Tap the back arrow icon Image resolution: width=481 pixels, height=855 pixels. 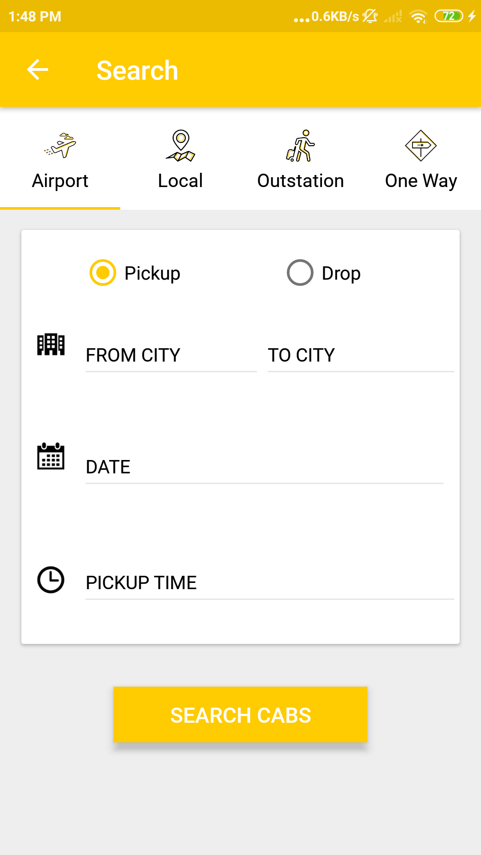click(x=37, y=70)
